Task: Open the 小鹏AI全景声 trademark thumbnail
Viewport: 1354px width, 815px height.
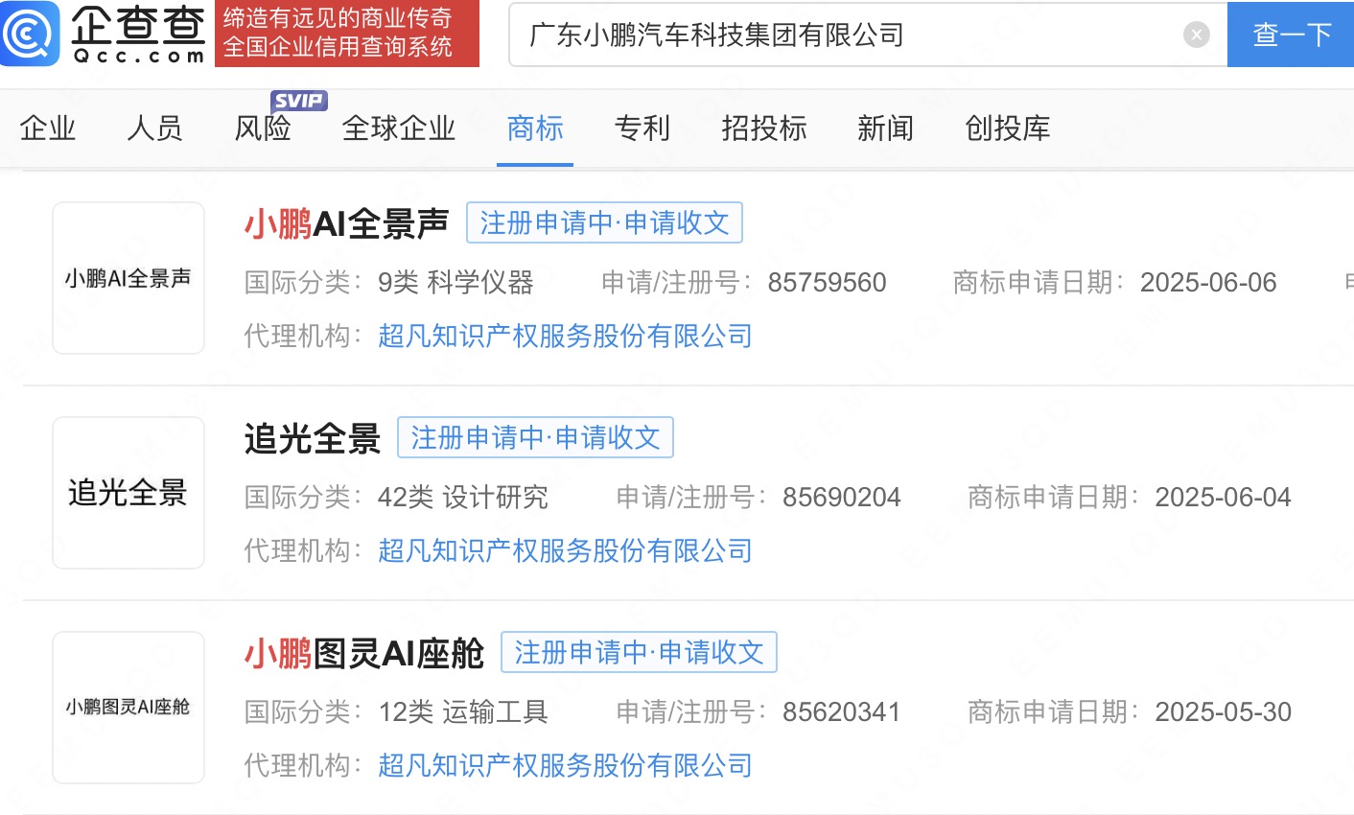Action: coord(128,278)
